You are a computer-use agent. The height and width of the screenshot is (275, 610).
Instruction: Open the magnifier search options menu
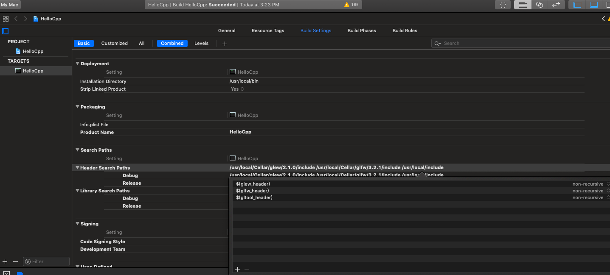(x=438, y=43)
